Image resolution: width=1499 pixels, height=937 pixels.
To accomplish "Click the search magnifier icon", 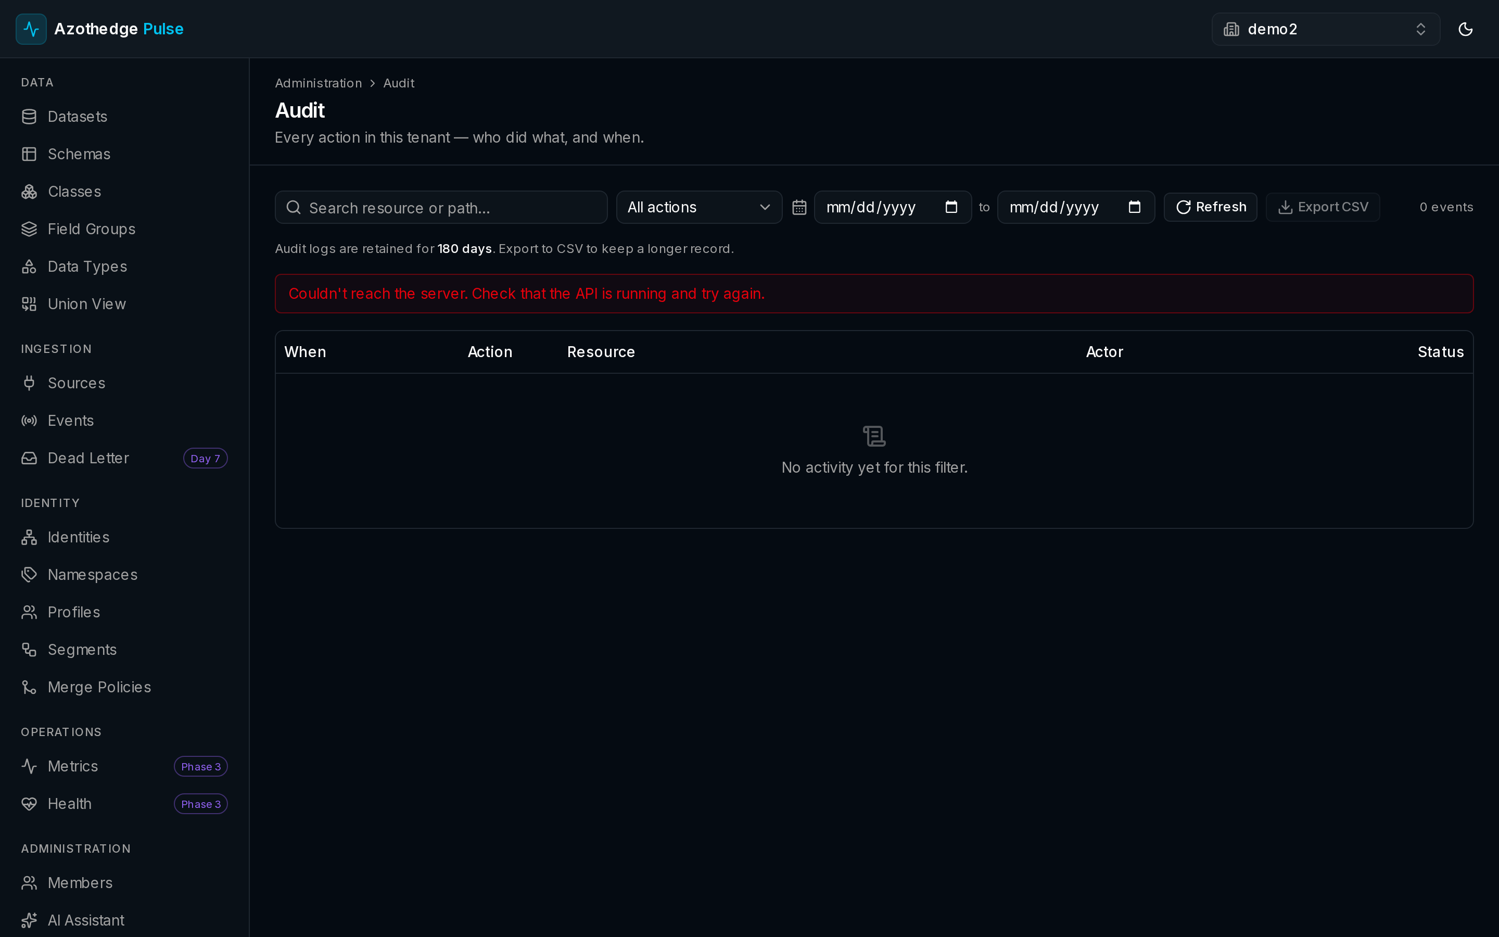I will coord(294,208).
